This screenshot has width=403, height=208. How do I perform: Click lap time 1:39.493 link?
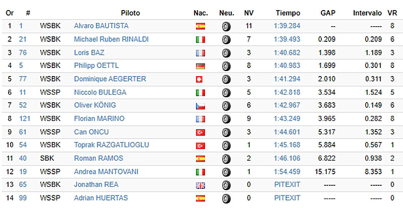click(x=287, y=39)
